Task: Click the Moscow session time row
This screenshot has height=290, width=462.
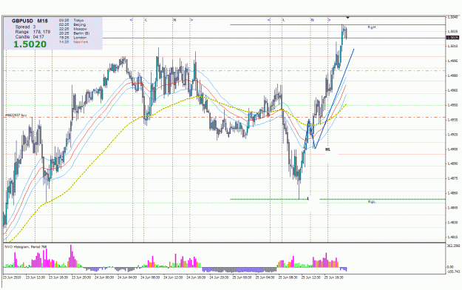Action: 72,29
